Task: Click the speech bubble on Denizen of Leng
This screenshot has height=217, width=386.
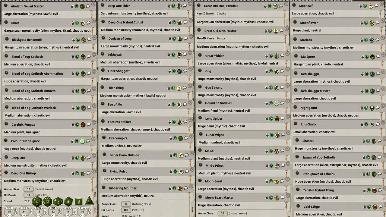Action: (186, 39)
